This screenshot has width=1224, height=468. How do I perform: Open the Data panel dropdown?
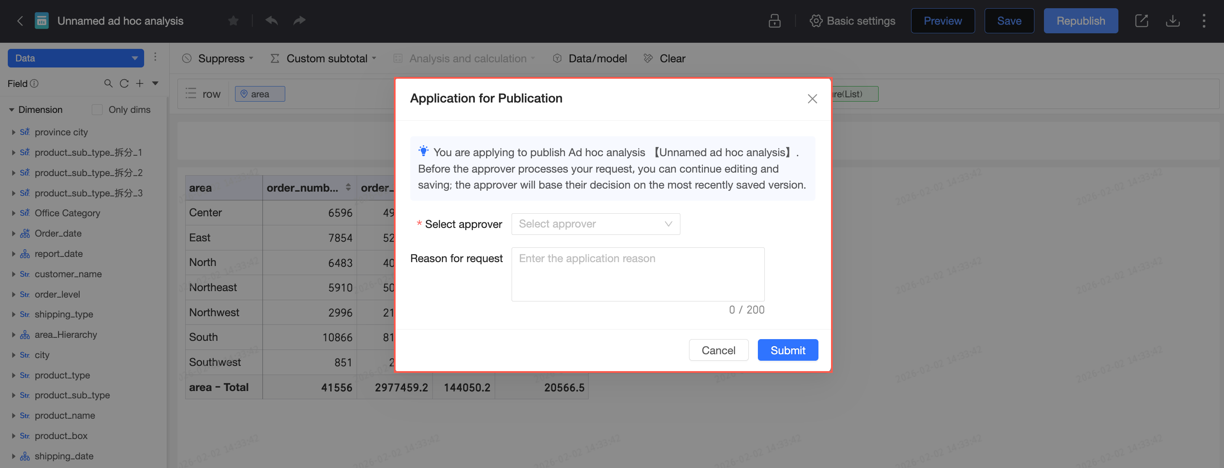[x=76, y=58]
